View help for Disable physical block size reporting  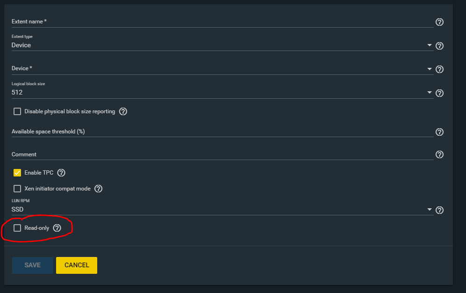pyautogui.click(x=123, y=111)
